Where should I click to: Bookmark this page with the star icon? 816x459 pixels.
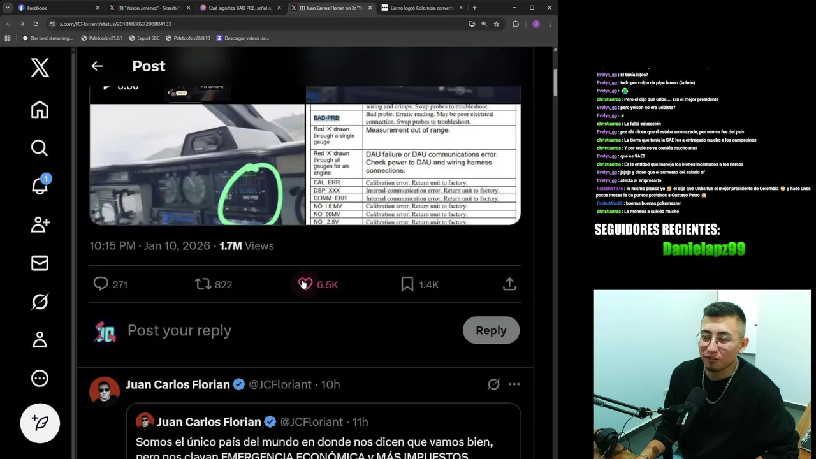point(496,24)
